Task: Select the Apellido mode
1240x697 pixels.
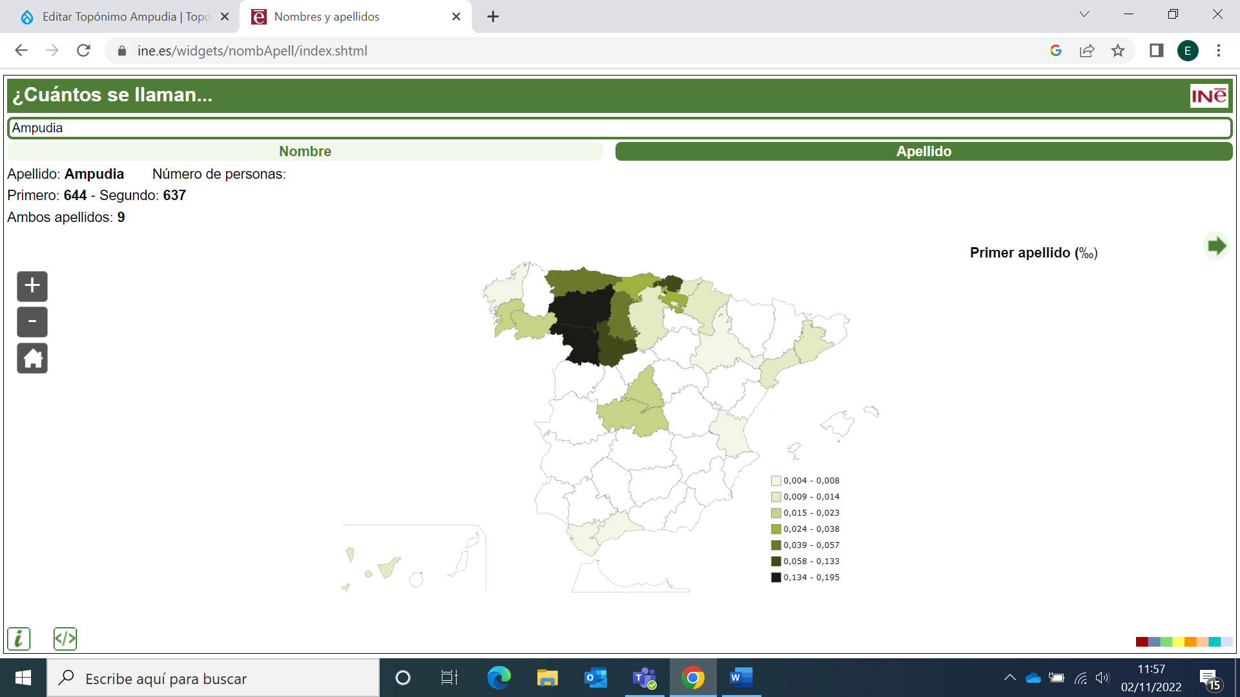Action: [x=924, y=152]
